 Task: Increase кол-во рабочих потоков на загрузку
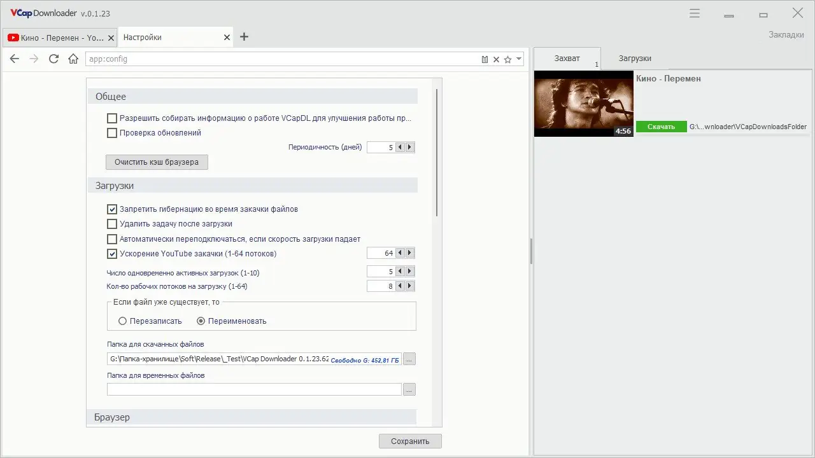click(409, 286)
